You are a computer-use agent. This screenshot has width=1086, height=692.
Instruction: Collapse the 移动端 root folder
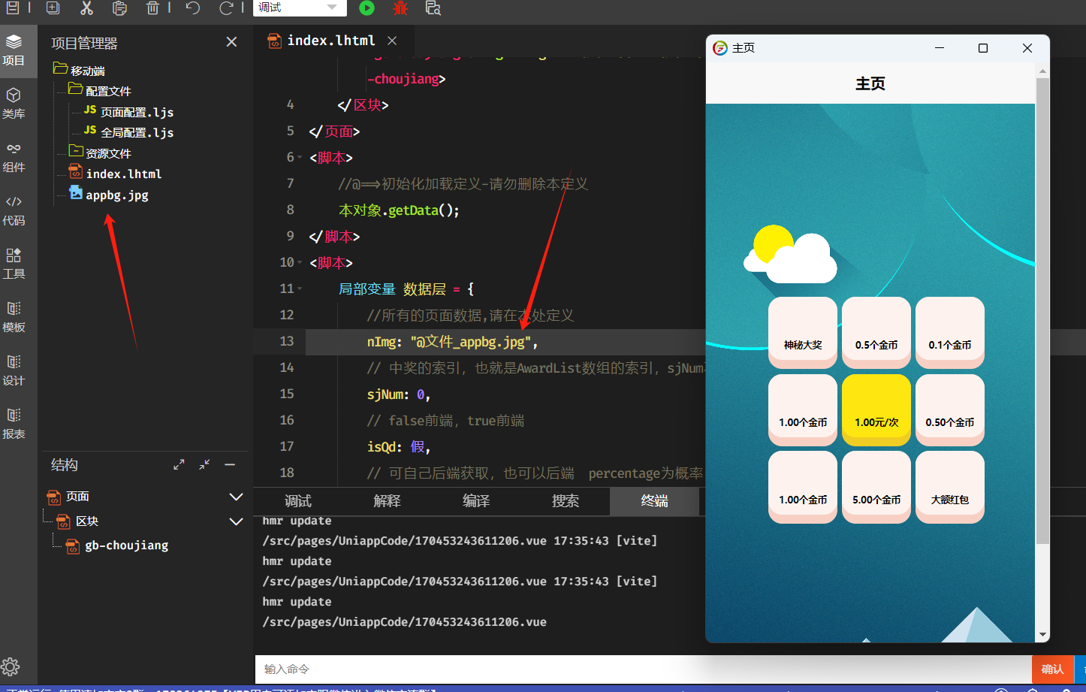click(60, 69)
